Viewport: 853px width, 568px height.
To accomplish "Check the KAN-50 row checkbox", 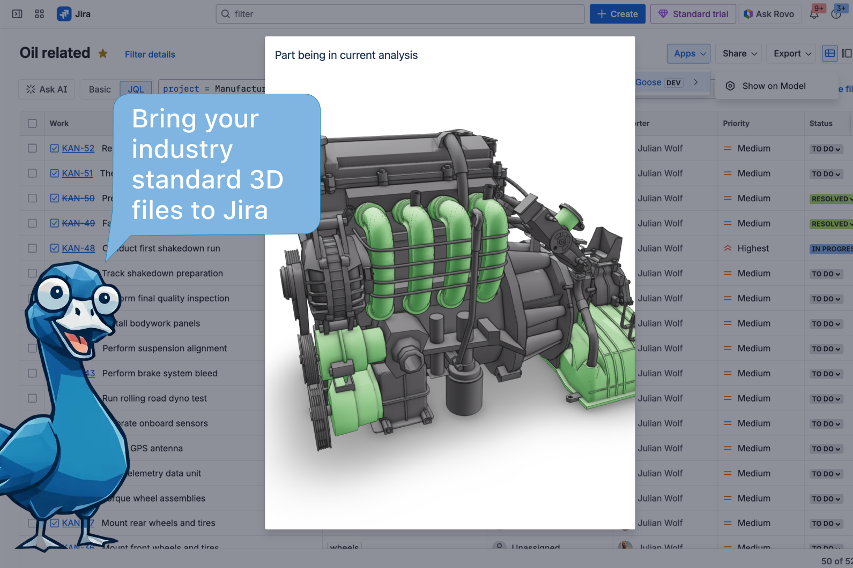I will (x=32, y=198).
